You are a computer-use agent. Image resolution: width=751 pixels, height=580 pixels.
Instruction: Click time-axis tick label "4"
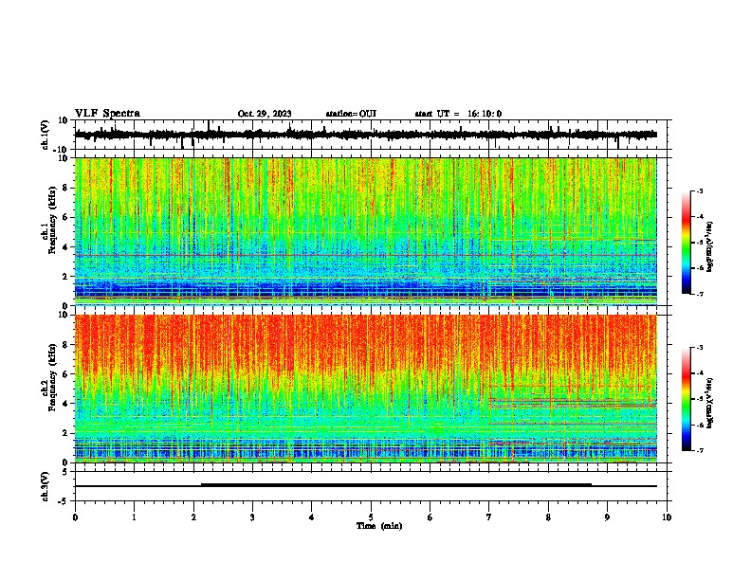coord(312,517)
